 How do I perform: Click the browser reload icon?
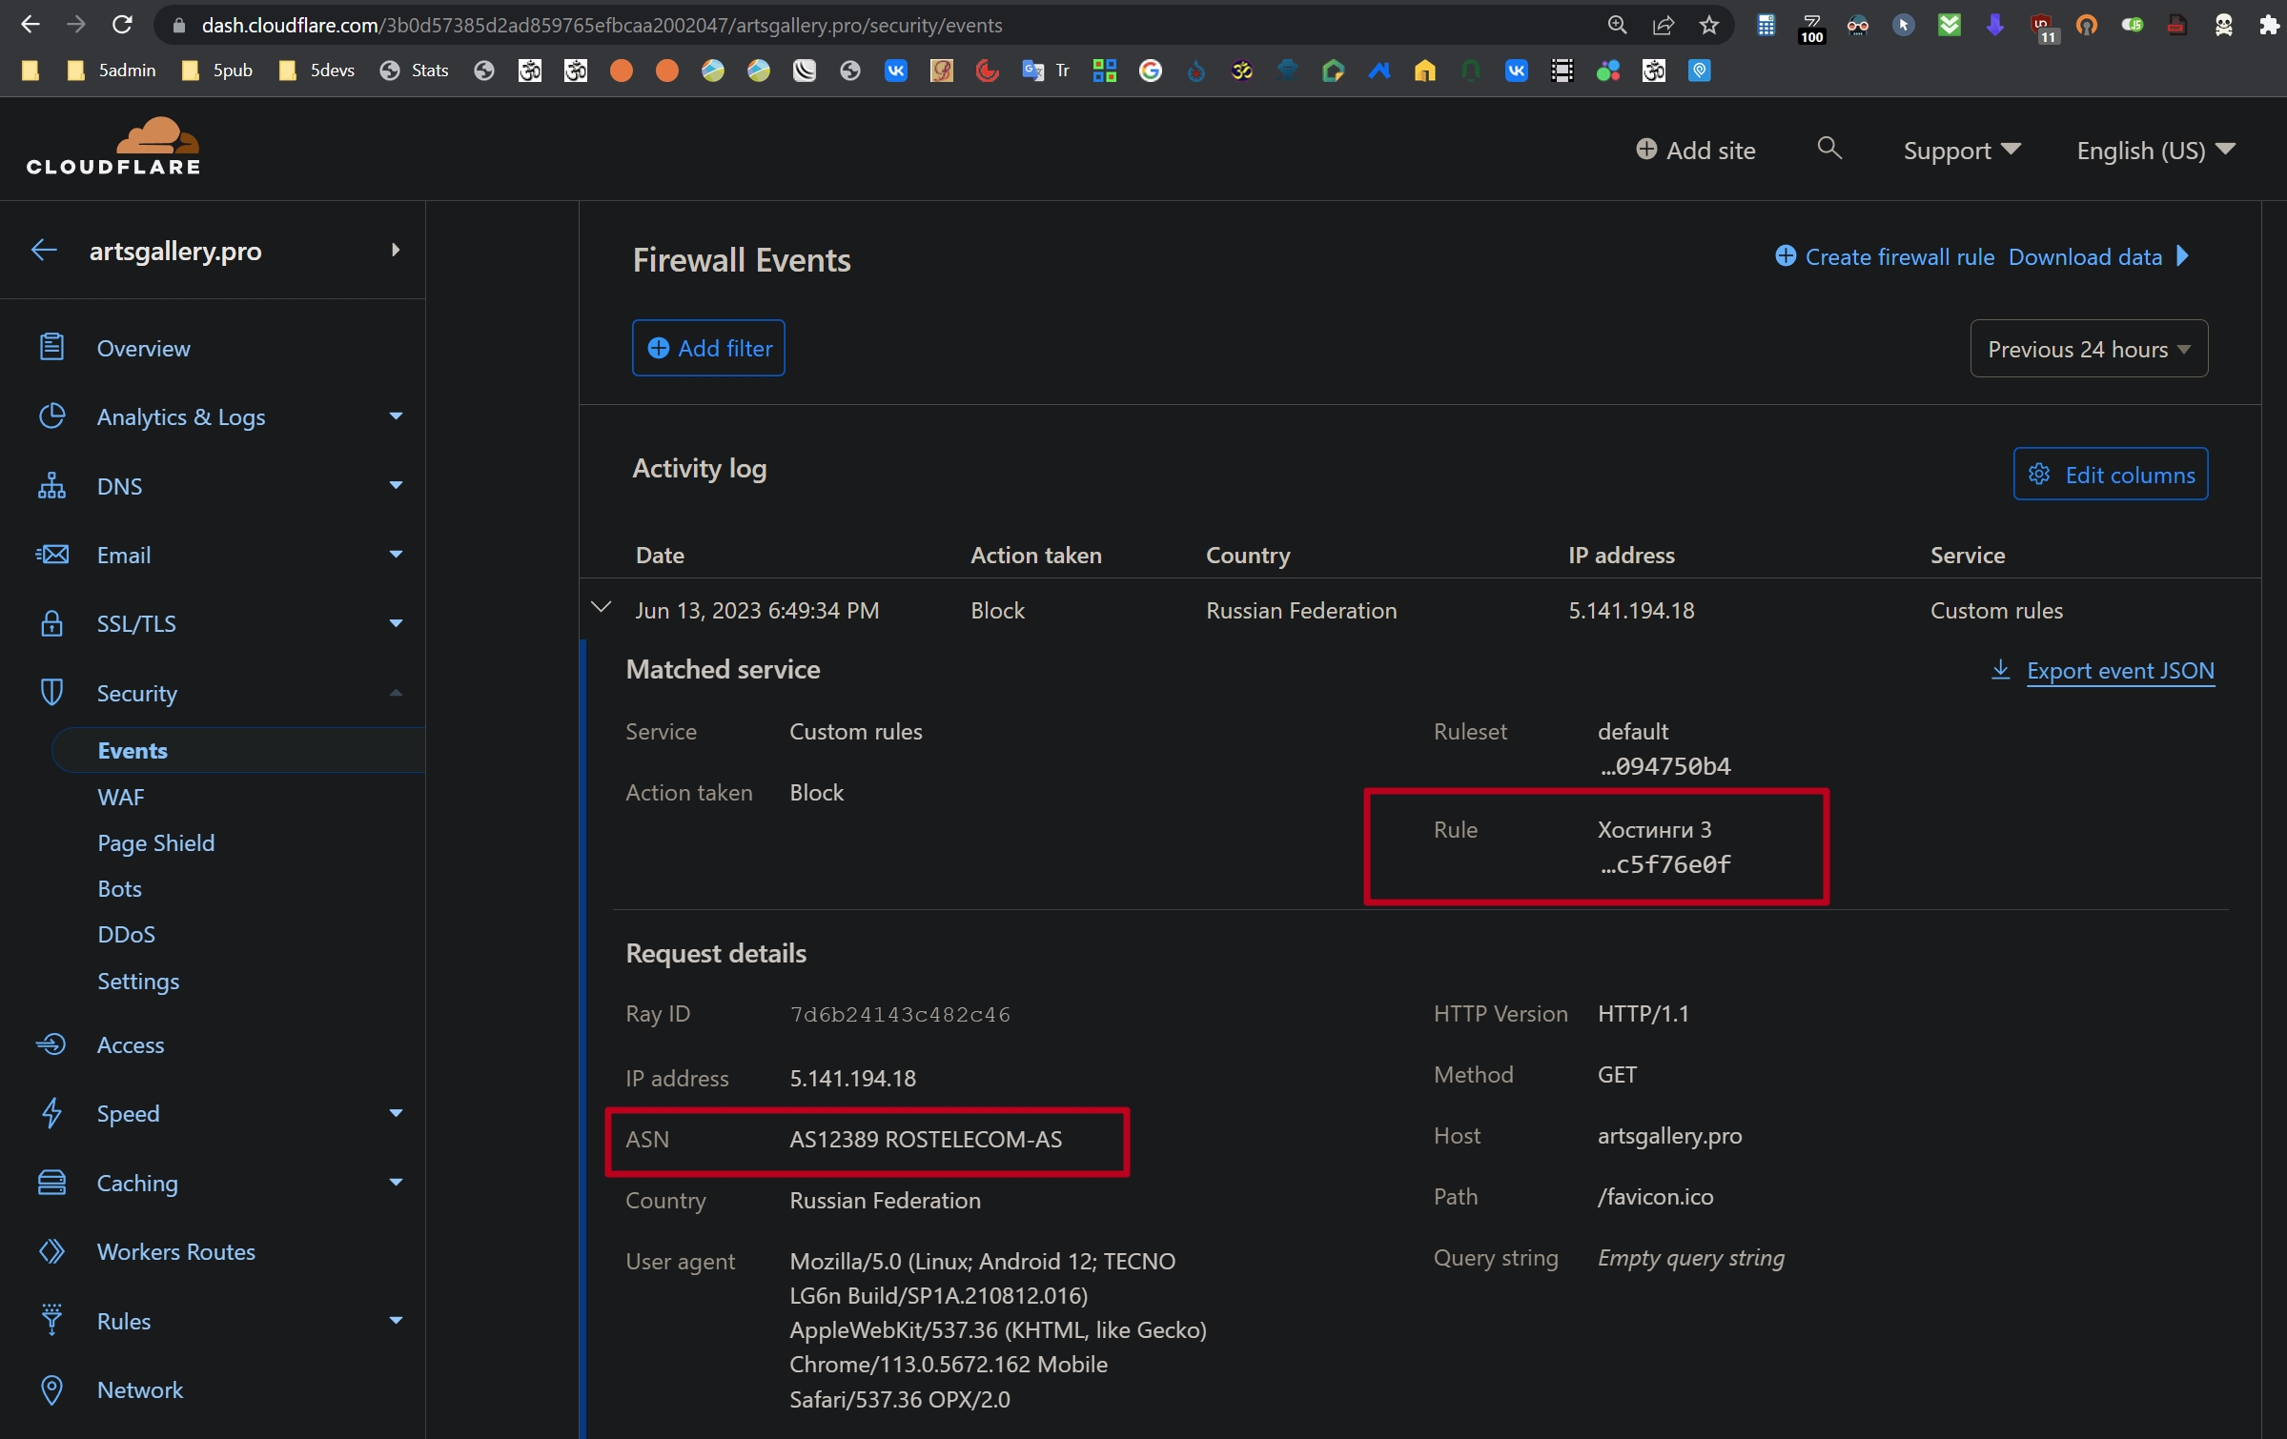click(122, 25)
